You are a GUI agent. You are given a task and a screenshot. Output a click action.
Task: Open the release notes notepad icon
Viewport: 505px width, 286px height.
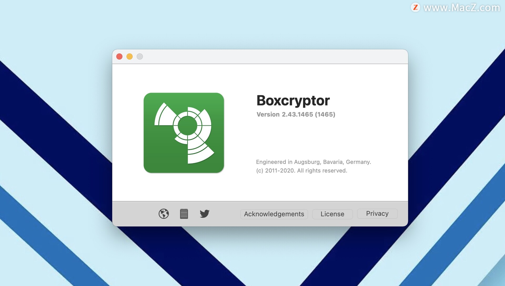tap(184, 214)
